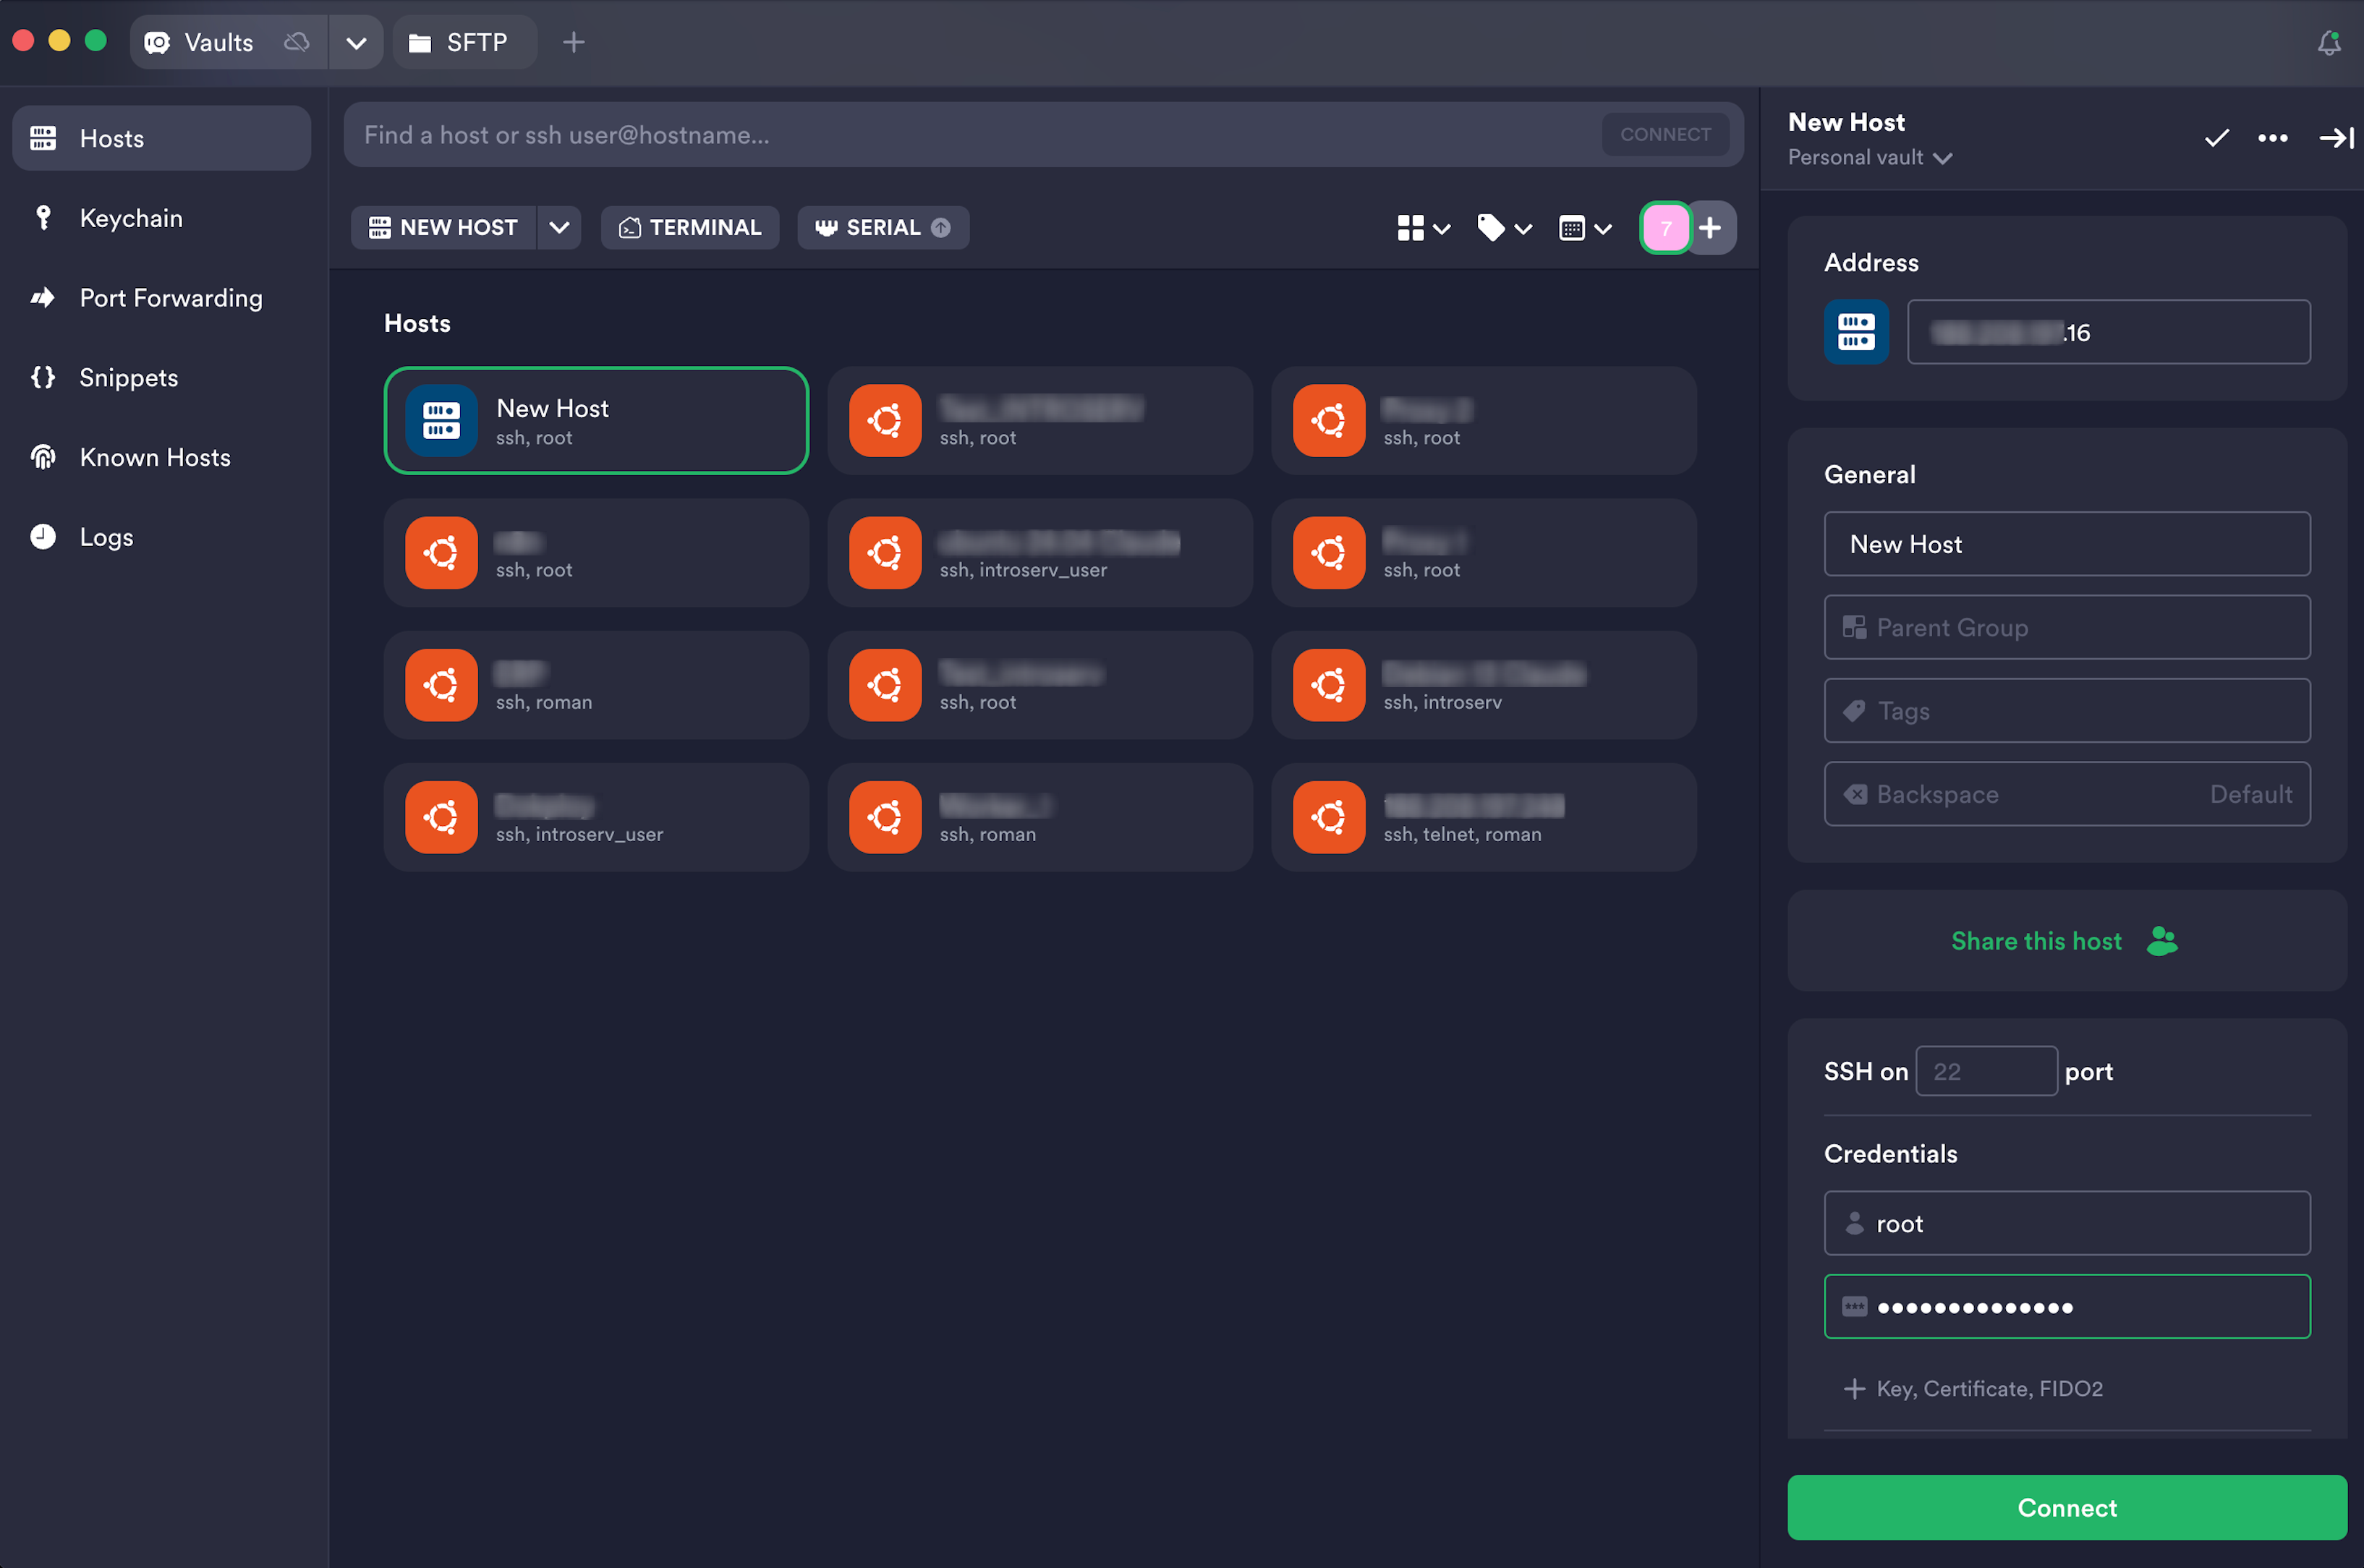This screenshot has height=1568, width=2364.
Task: Click the cloud sync off icon
Action: point(296,42)
